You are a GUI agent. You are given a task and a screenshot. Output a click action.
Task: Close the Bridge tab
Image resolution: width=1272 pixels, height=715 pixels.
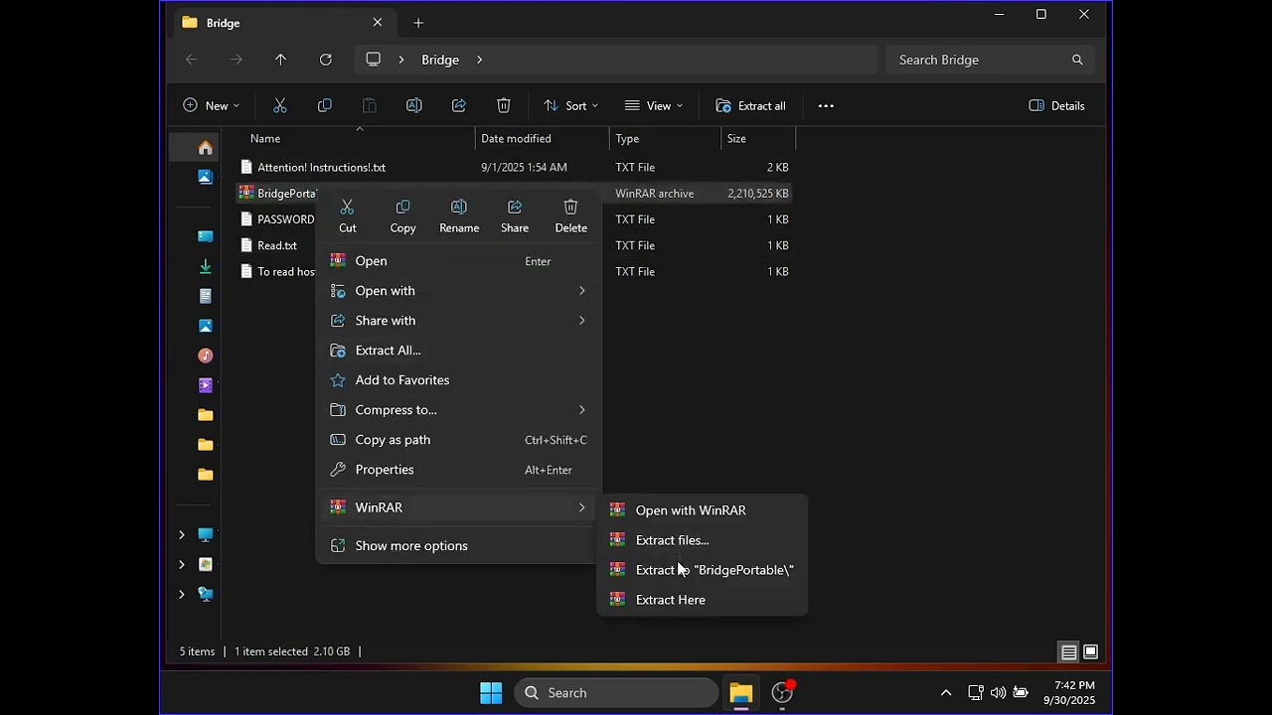[378, 23]
